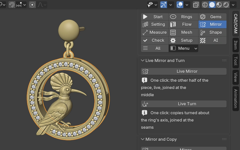Toggle proportional editing
Screen dimensions: 240x150
click(x=32, y=5)
